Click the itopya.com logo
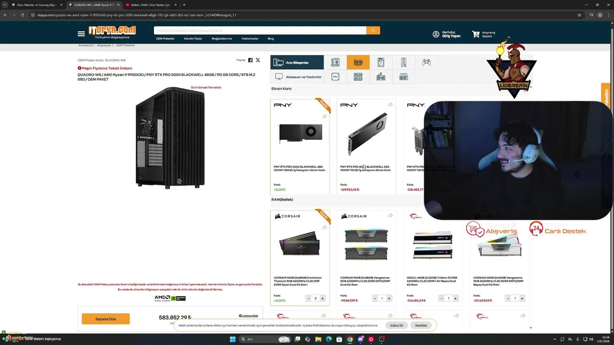The image size is (614, 345). click(112, 32)
